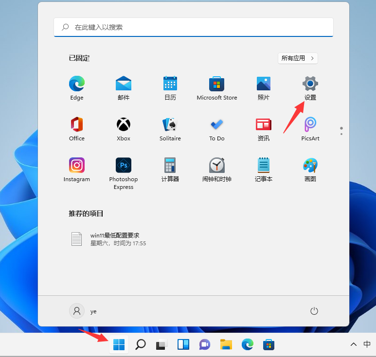The image size is (376, 357).
Task: Open the power options button
Action: (314, 311)
